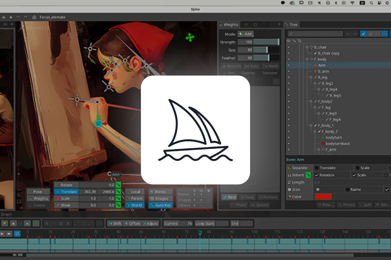Select the Translate tool button
The height and width of the screenshot is (260, 391).
coord(66,192)
